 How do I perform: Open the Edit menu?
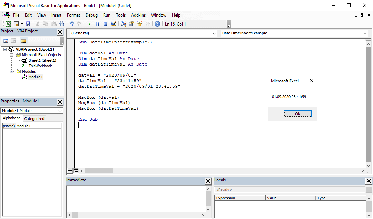click(x=28, y=15)
